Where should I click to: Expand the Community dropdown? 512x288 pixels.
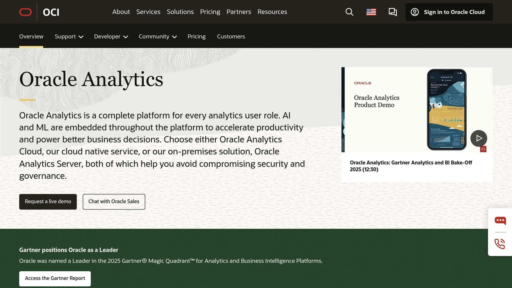158,36
